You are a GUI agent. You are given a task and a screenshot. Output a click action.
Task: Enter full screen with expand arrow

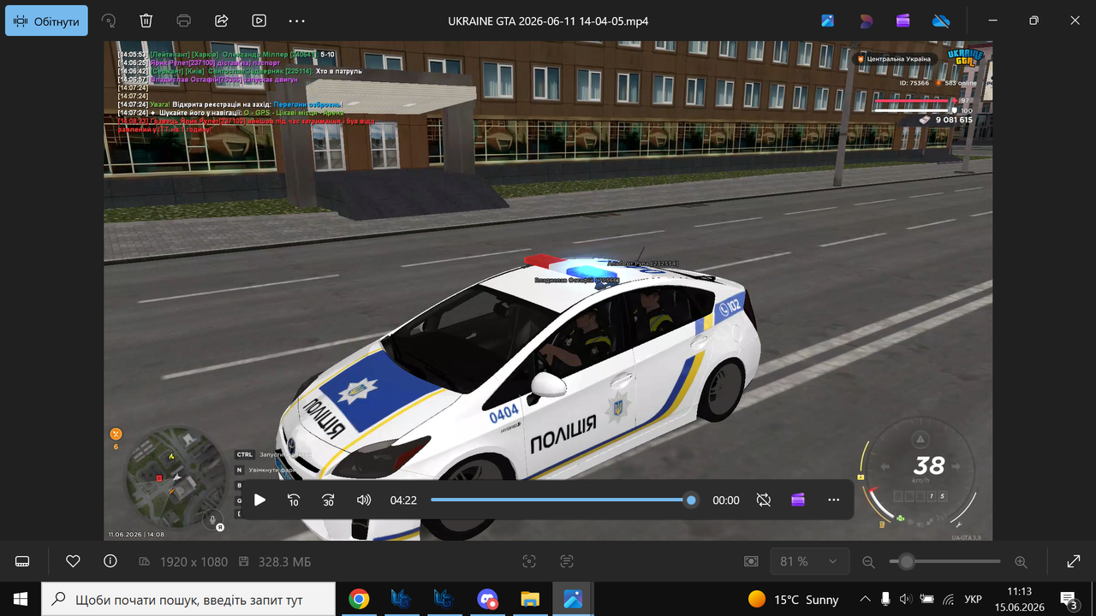(x=1074, y=561)
